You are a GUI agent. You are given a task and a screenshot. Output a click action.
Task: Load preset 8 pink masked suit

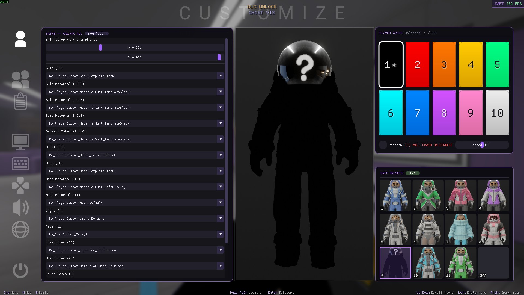pos(493,229)
